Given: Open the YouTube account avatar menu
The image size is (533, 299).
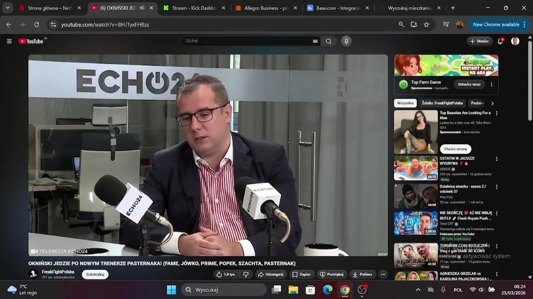Looking at the screenshot, I should click(515, 41).
